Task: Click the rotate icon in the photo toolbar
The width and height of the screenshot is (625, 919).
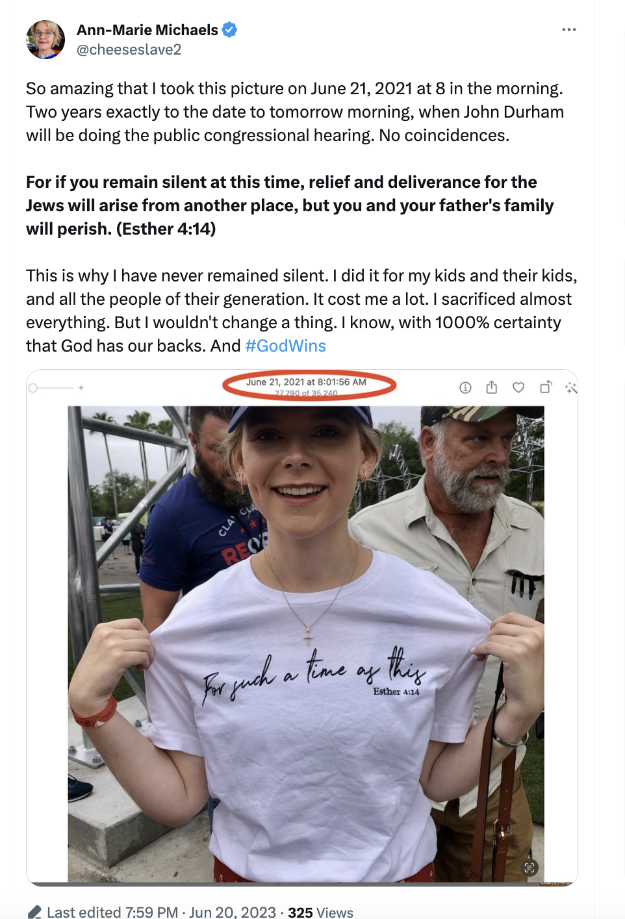Action: 546,387
